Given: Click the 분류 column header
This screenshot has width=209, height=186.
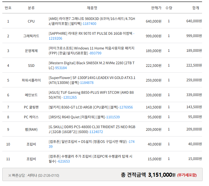Looking at the screenshot, I should pyautogui.click(x=31, y=8).
